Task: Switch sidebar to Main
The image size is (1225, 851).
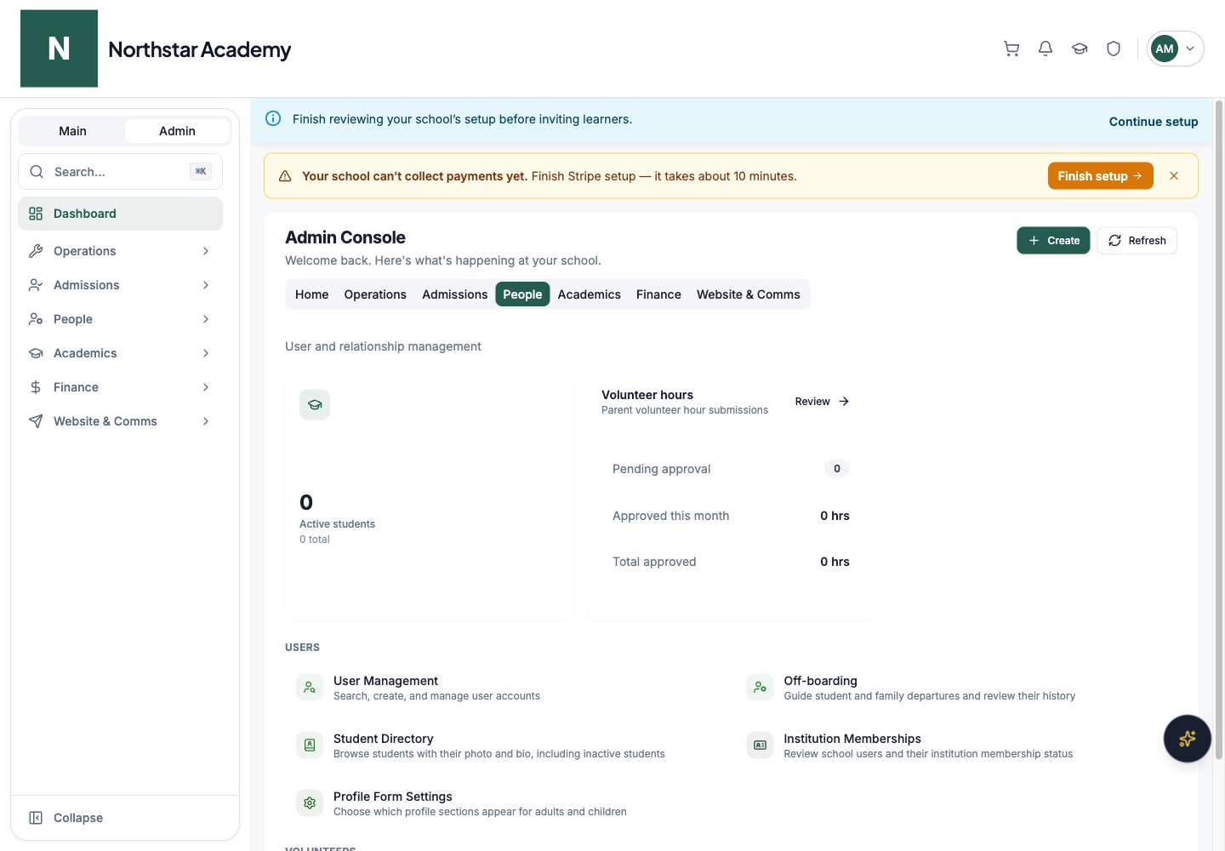Action: (72, 131)
